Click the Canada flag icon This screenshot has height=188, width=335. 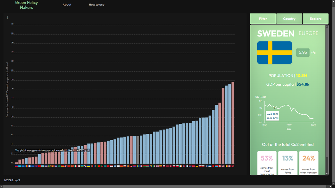point(220,166)
